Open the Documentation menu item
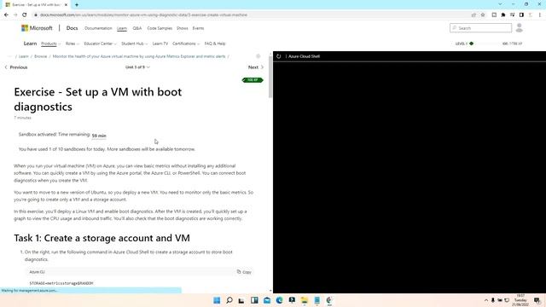This screenshot has height=307, width=546. (x=98, y=28)
